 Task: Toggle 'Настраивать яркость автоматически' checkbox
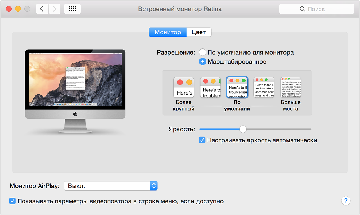point(202,140)
